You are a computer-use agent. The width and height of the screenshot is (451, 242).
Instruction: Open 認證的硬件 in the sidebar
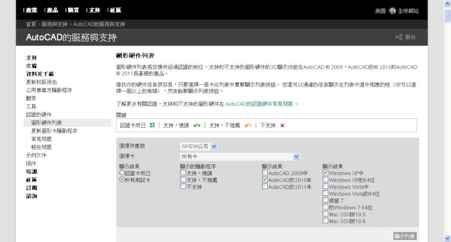(x=38, y=115)
